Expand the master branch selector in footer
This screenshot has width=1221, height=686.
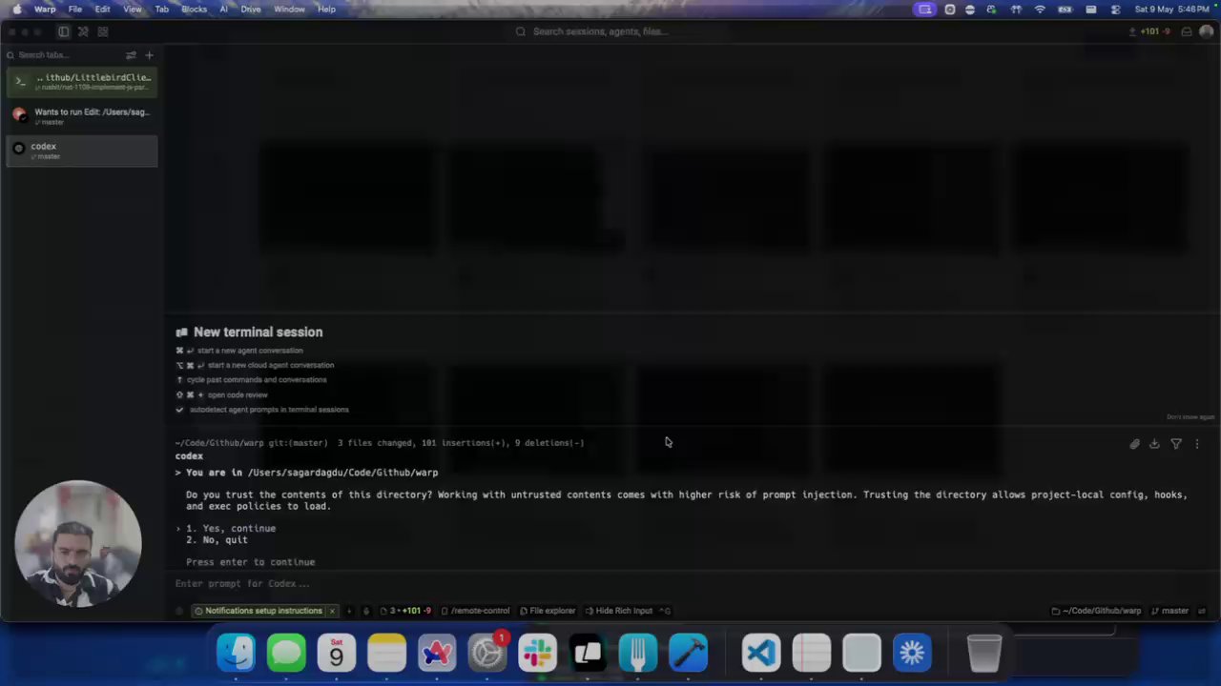1170,611
